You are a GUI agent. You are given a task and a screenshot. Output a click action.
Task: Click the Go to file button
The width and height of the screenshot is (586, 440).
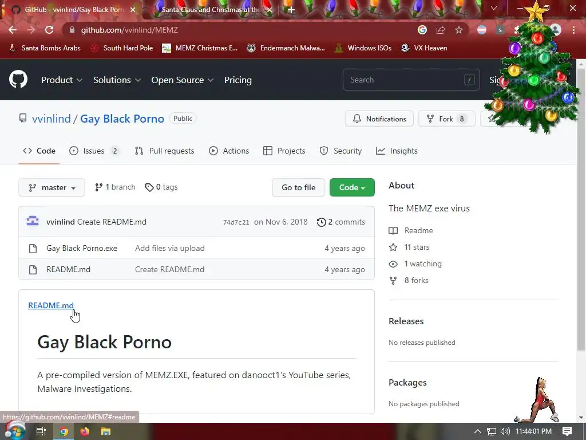tap(298, 187)
